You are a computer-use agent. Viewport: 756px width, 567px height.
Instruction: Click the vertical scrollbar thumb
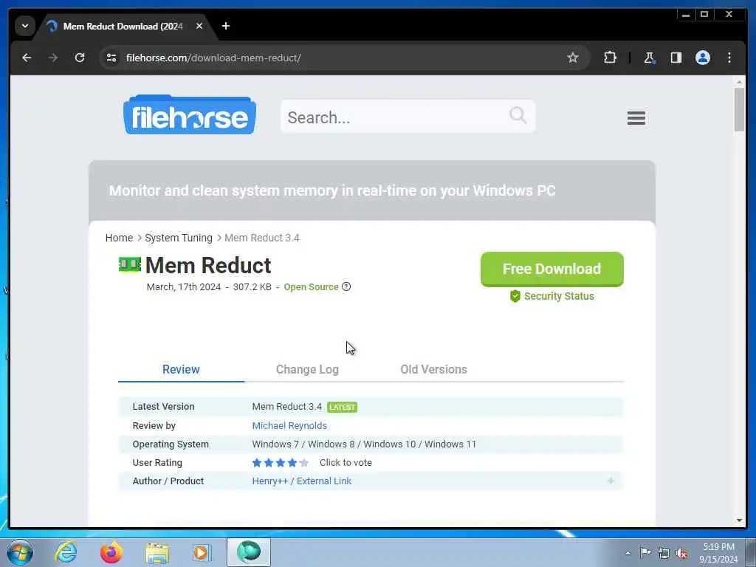coord(739,110)
